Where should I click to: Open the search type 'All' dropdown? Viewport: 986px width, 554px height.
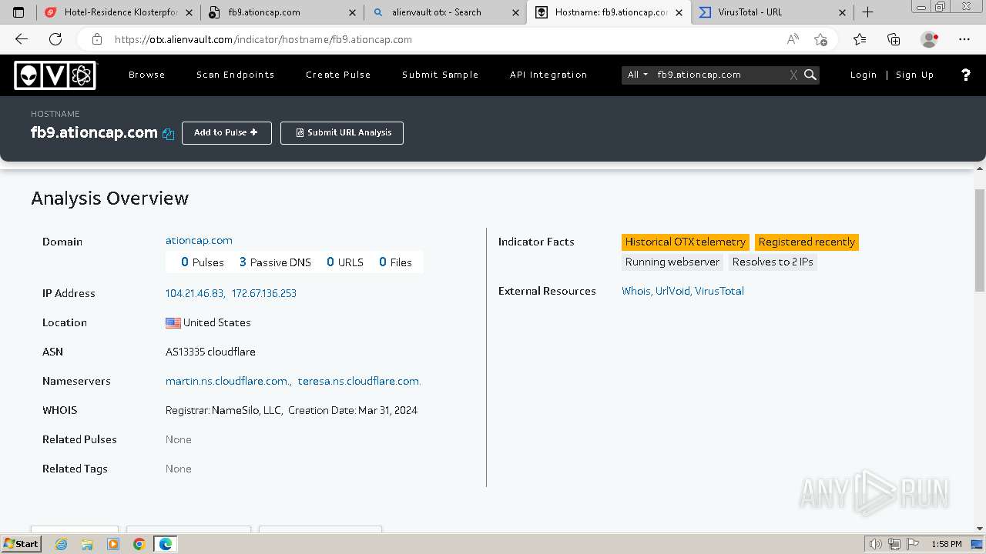point(638,75)
